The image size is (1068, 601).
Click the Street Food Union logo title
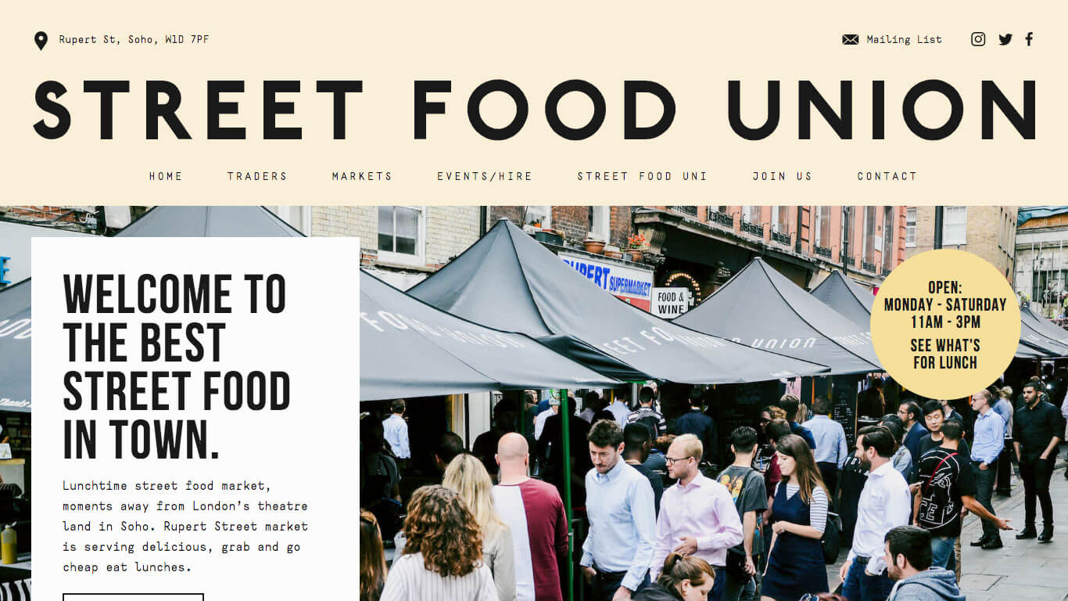tap(535, 110)
